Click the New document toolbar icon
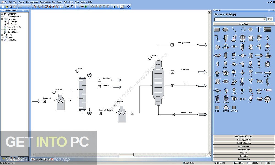The height and width of the screenshot is (165, 275). [3, 7]
